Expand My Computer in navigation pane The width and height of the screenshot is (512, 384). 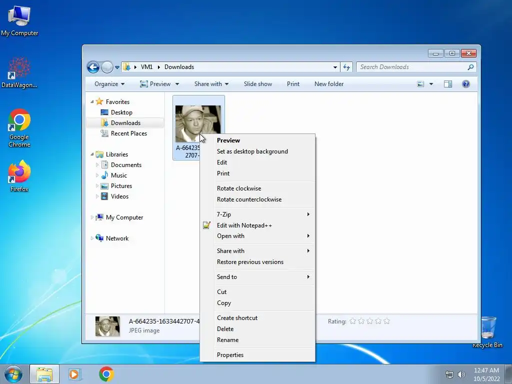pyautogui.click(x=92, y=217)
